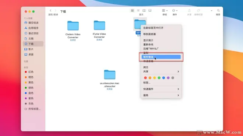Click the yellow minimize window button
243x136 pixels.
(29, 12)
